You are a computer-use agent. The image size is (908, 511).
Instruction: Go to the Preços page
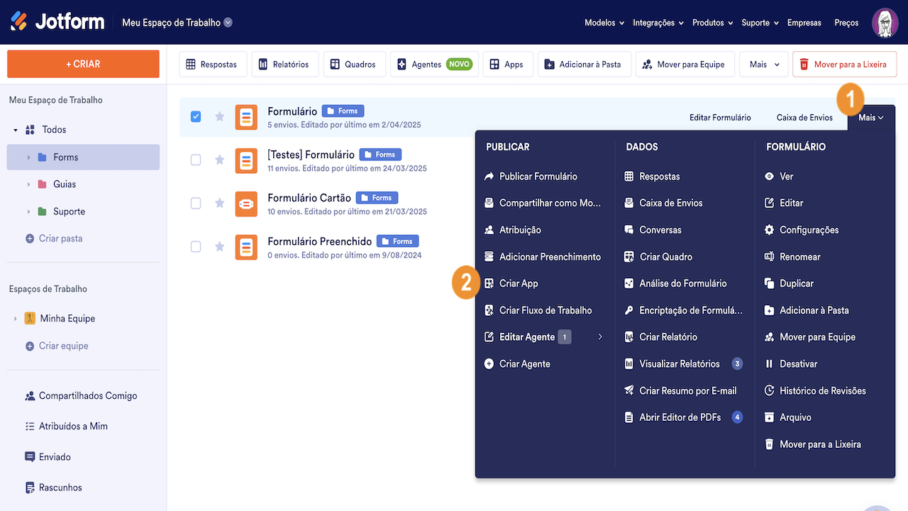click(846, 23)
